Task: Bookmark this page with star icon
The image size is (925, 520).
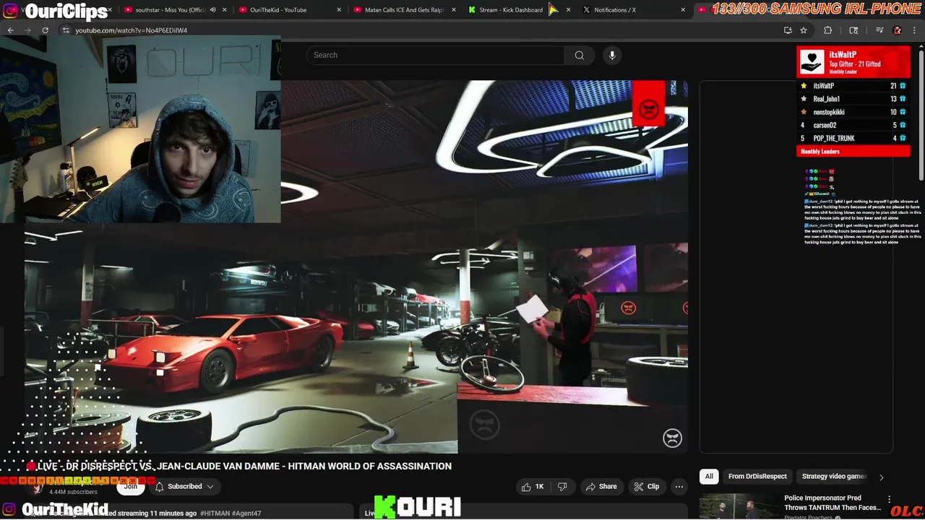Action: 804,30
